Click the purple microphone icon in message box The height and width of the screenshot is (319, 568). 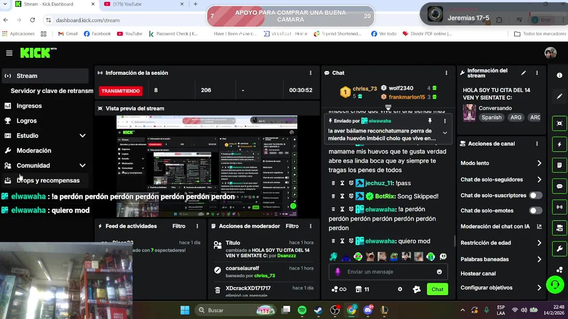pos(338,272)
